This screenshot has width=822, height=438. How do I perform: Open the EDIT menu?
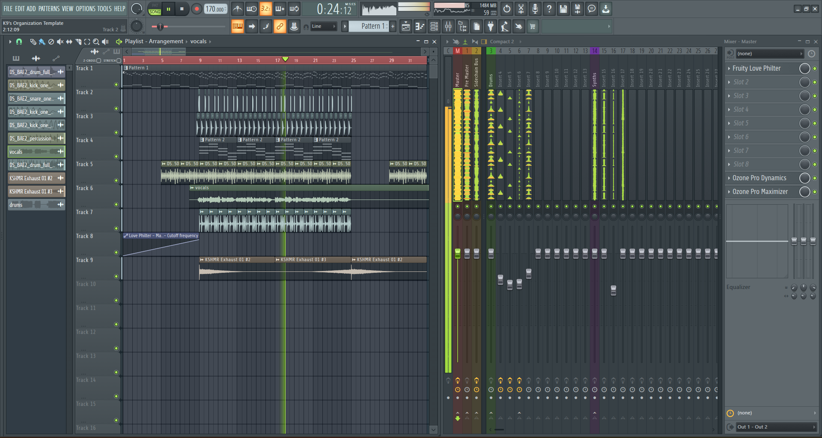point(20,9)
